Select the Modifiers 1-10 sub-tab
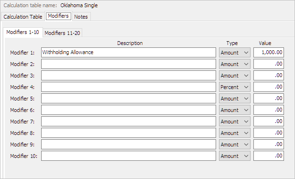Viewport: 295px width, 179px height. tap(23, 32)
